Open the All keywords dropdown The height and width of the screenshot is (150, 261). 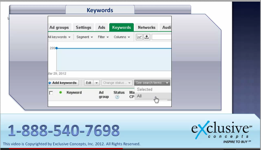coord(59,37)
